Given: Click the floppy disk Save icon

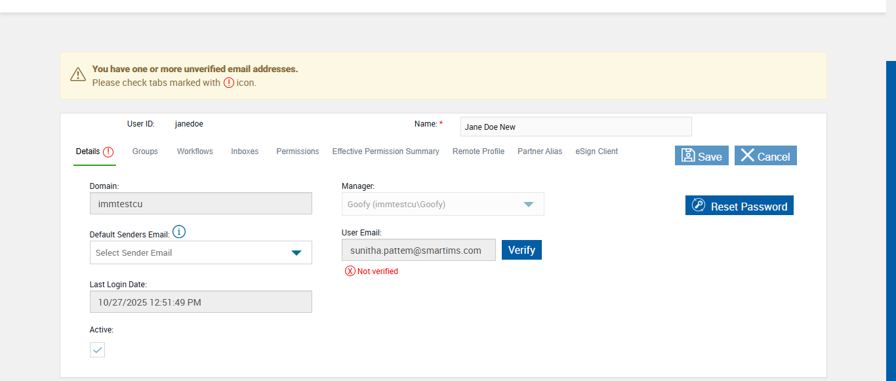Looking at the screenshot, I should click(x=688, y=155).
